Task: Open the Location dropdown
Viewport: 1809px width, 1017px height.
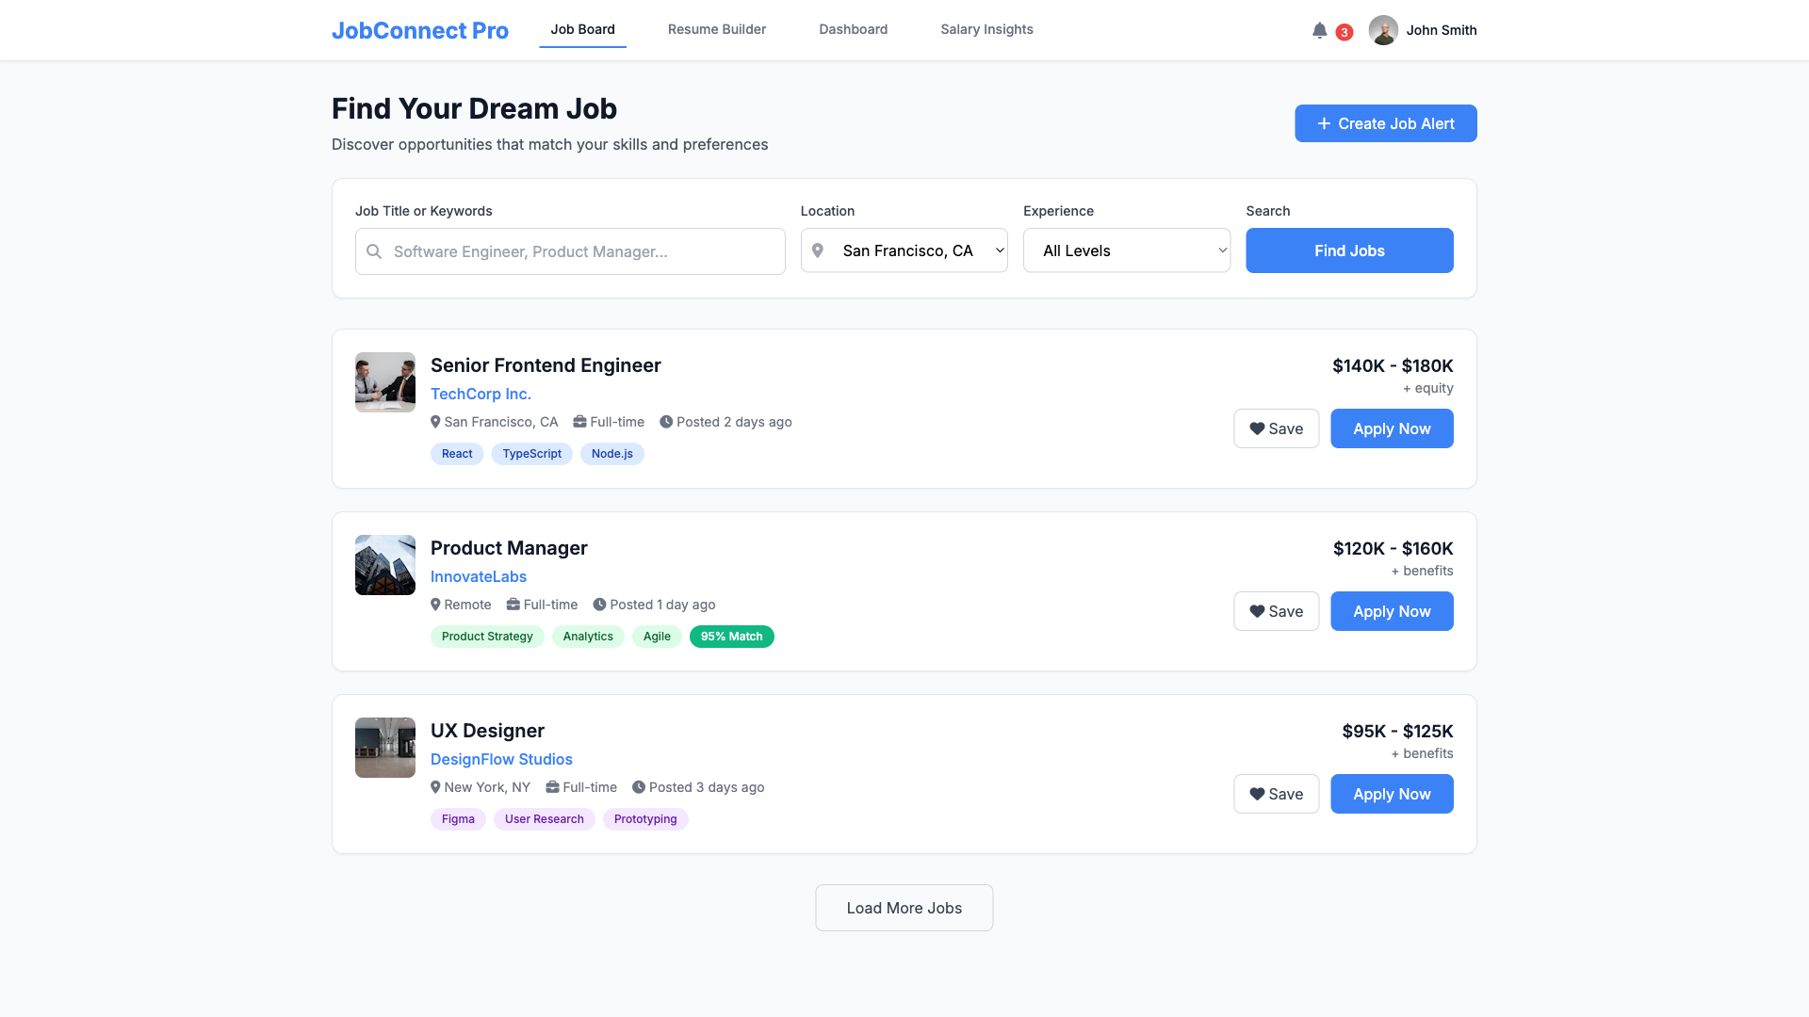Action: point(904,250)
